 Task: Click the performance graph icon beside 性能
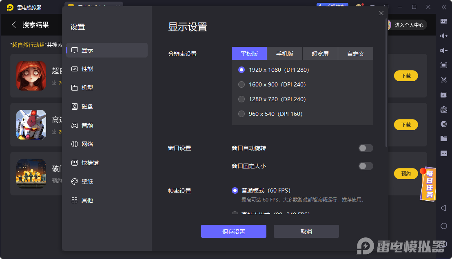75,69
